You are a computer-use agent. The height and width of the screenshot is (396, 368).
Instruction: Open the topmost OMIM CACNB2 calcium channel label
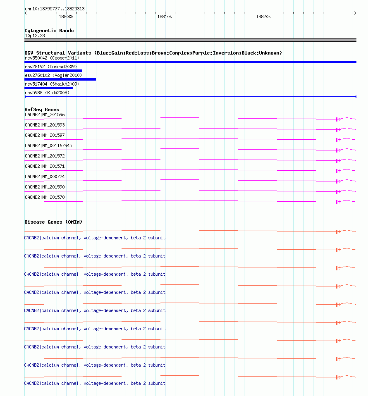(x=95, y=238)
